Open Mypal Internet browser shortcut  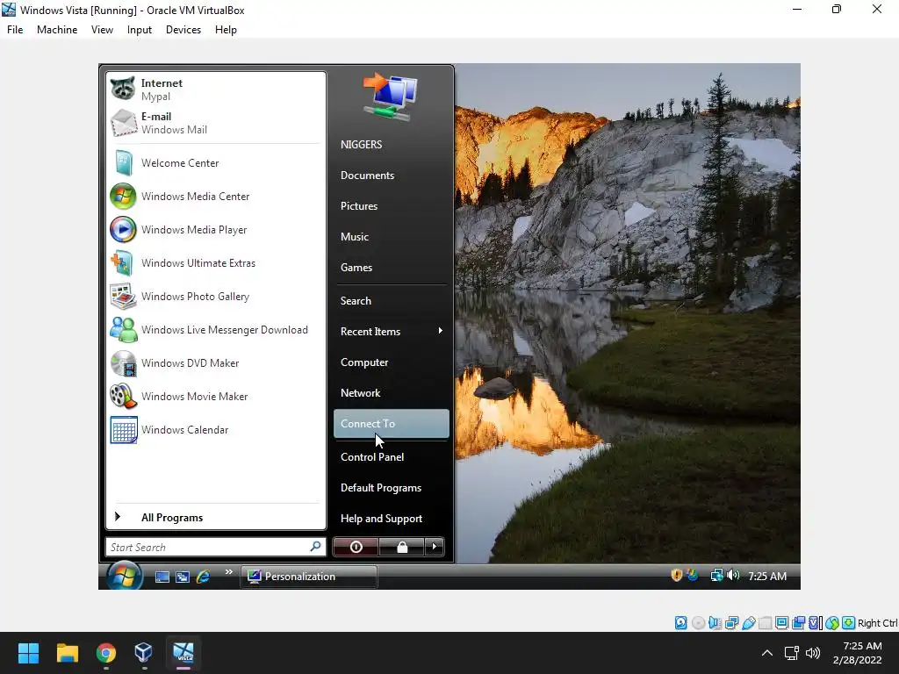pos(216,90)
